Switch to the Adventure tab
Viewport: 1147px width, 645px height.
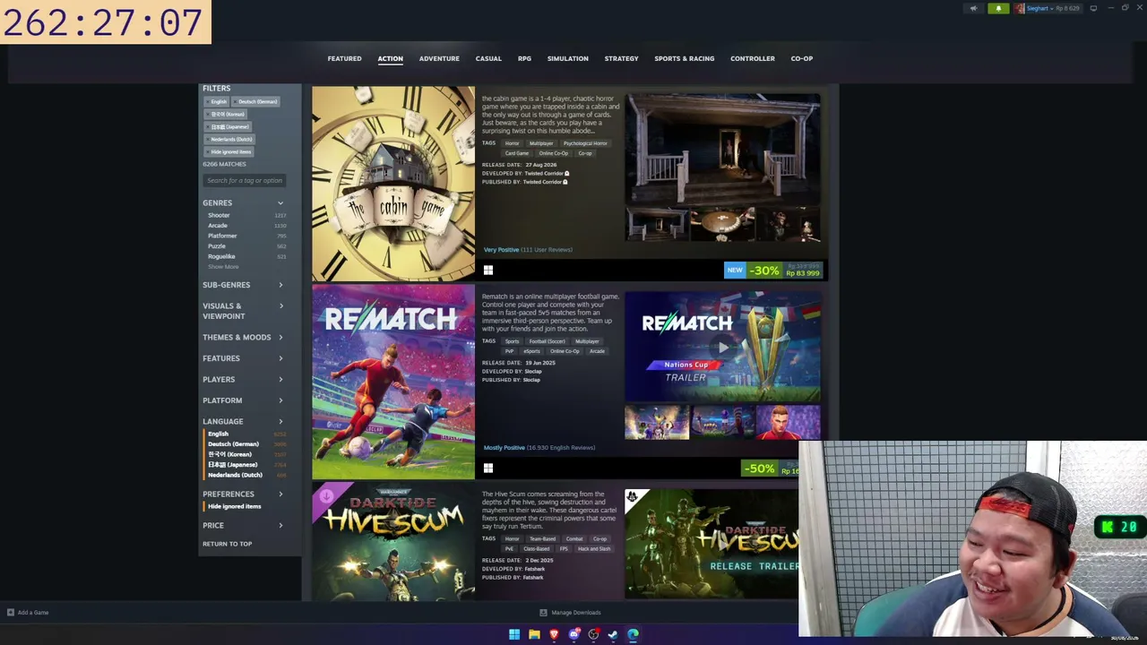coord(439,59)
